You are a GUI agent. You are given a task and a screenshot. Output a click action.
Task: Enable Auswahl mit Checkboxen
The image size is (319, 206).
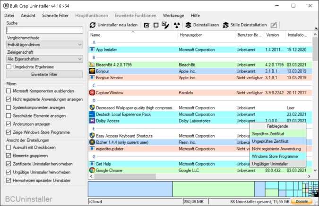click(x=9, y=148)
